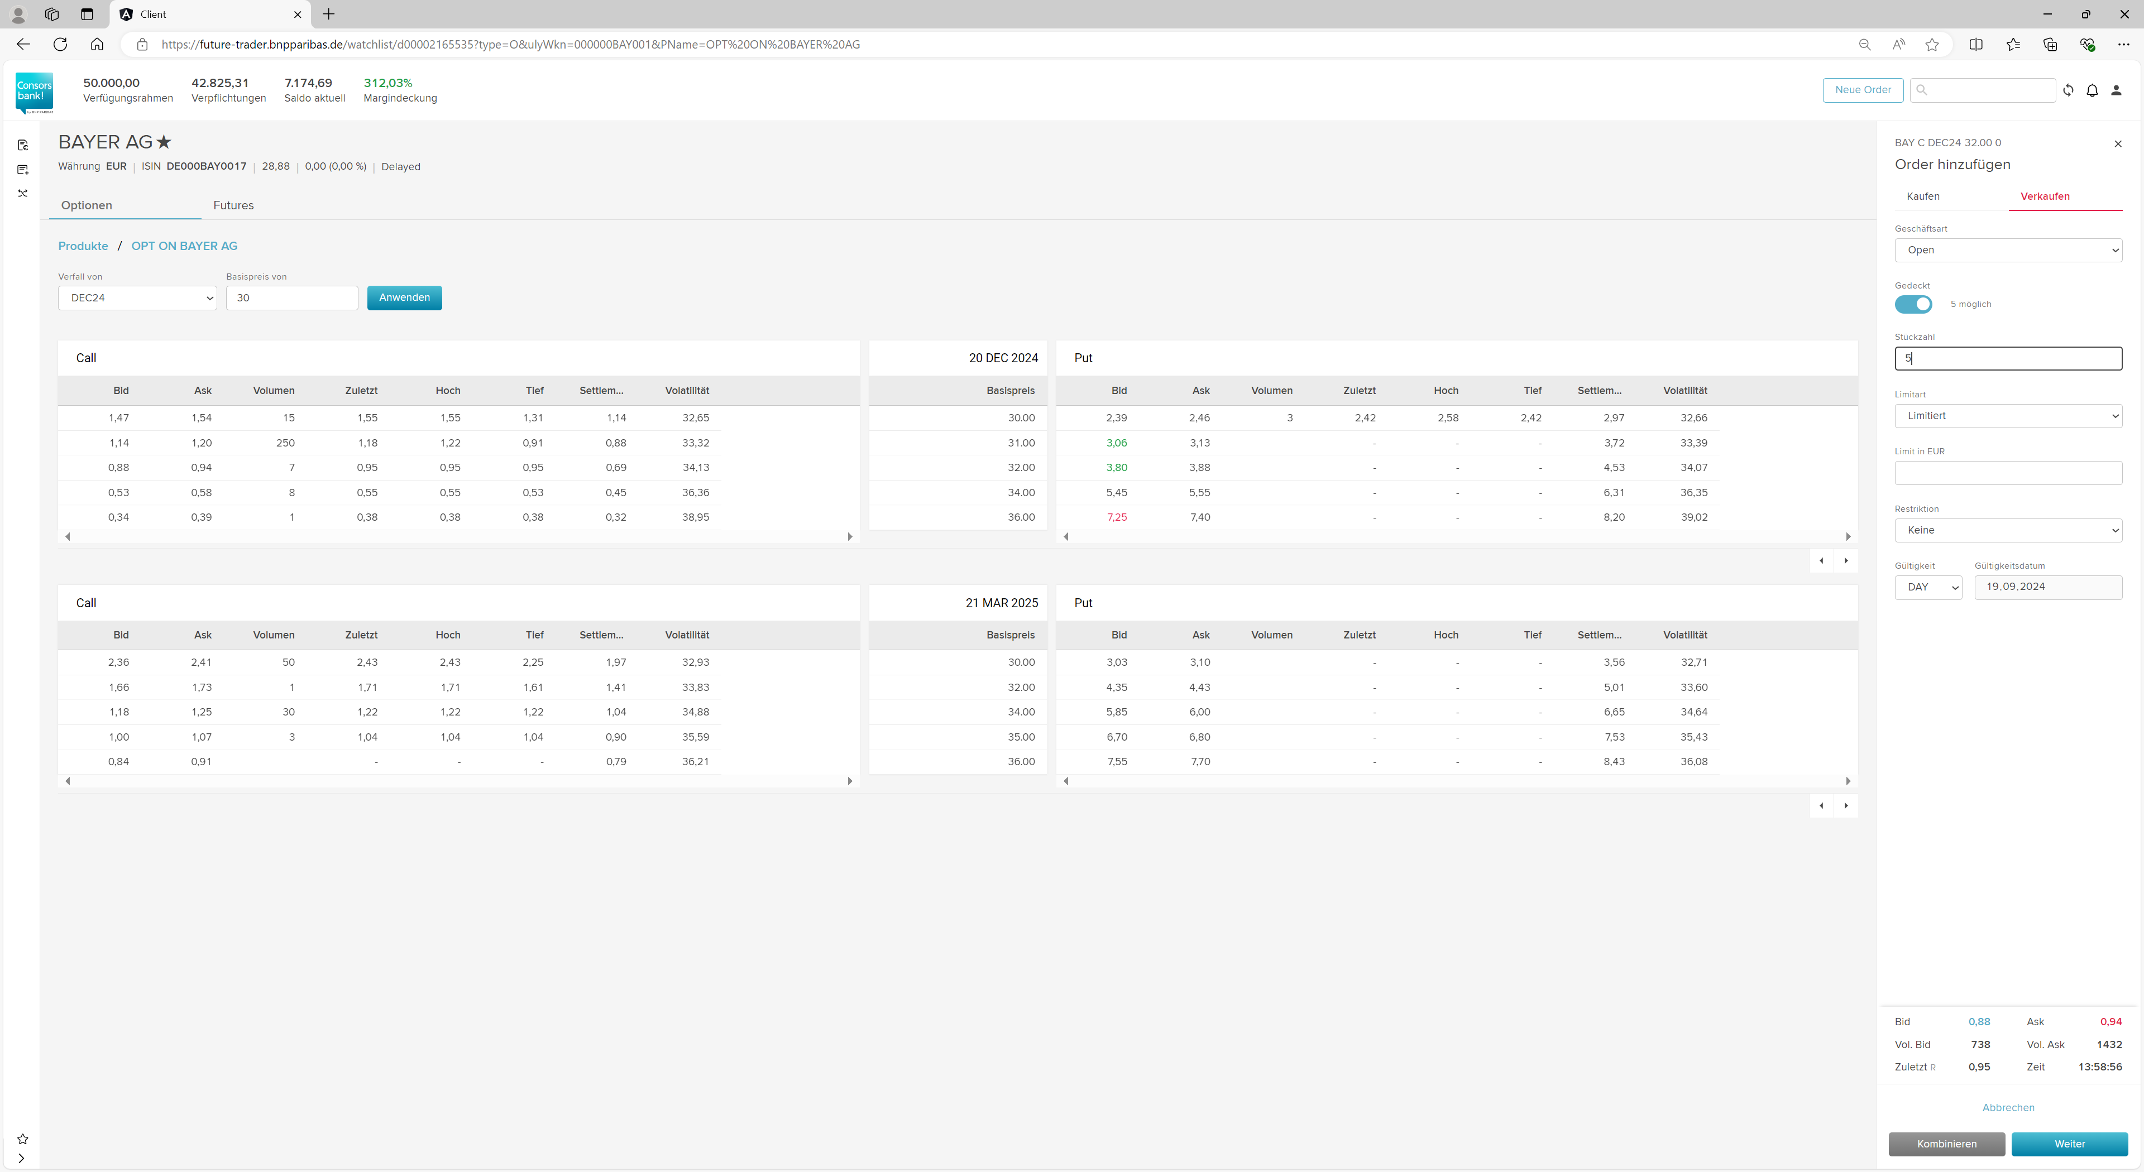This screenshot has height=1172, width=2144.
Task: Click the star icon at bottom of sidebar
Action: coord(22,1139)
